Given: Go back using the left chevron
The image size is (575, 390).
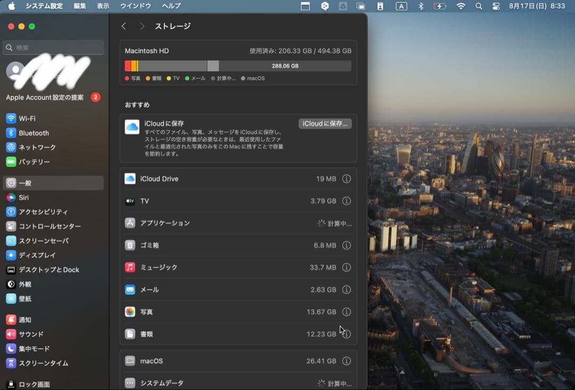Looking at the screenshot, I should coord(124,26).
